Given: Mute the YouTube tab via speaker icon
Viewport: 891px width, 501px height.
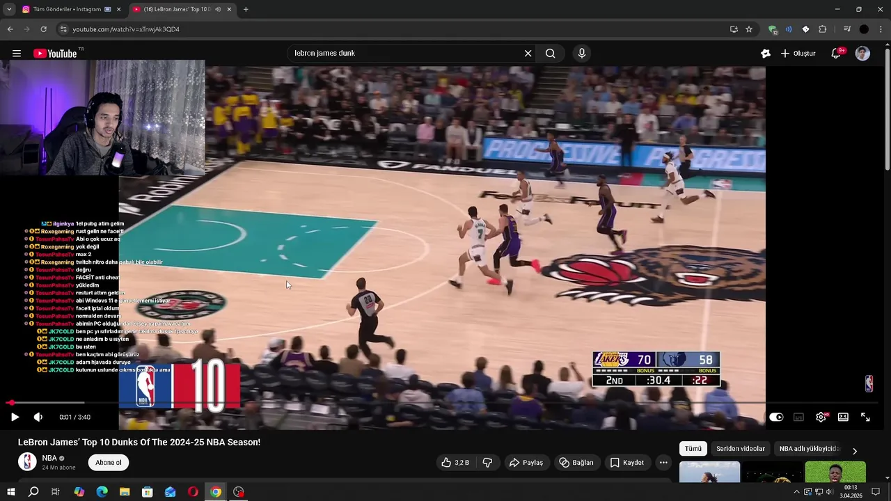Looking at the screenshot, I should (x=219, y=9).
